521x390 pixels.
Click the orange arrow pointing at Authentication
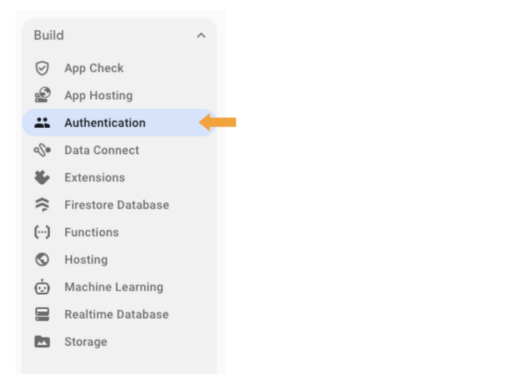(218, 122)
